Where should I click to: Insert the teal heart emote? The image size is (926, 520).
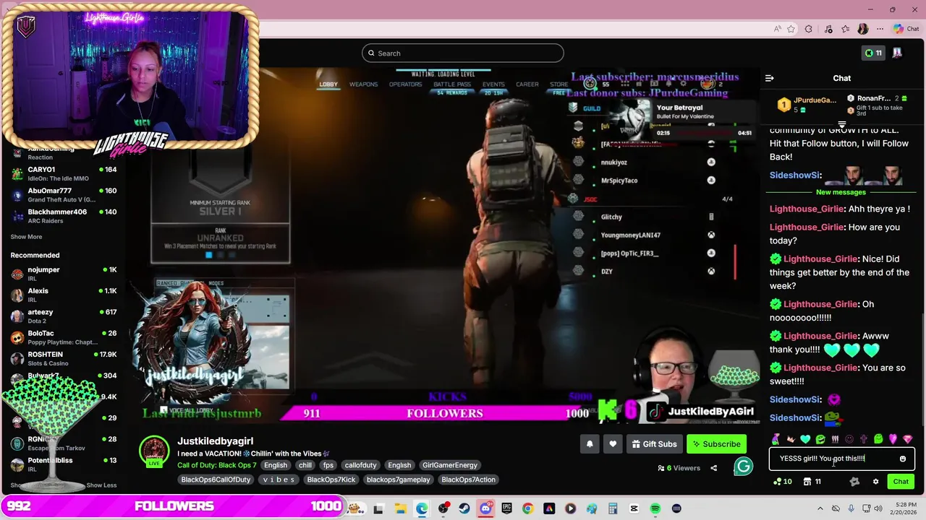pyautogui.click(x=805, y=439)
